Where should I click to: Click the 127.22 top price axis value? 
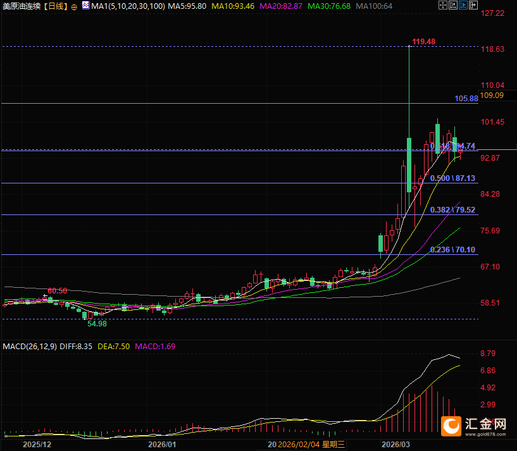[x=492, y=13]
